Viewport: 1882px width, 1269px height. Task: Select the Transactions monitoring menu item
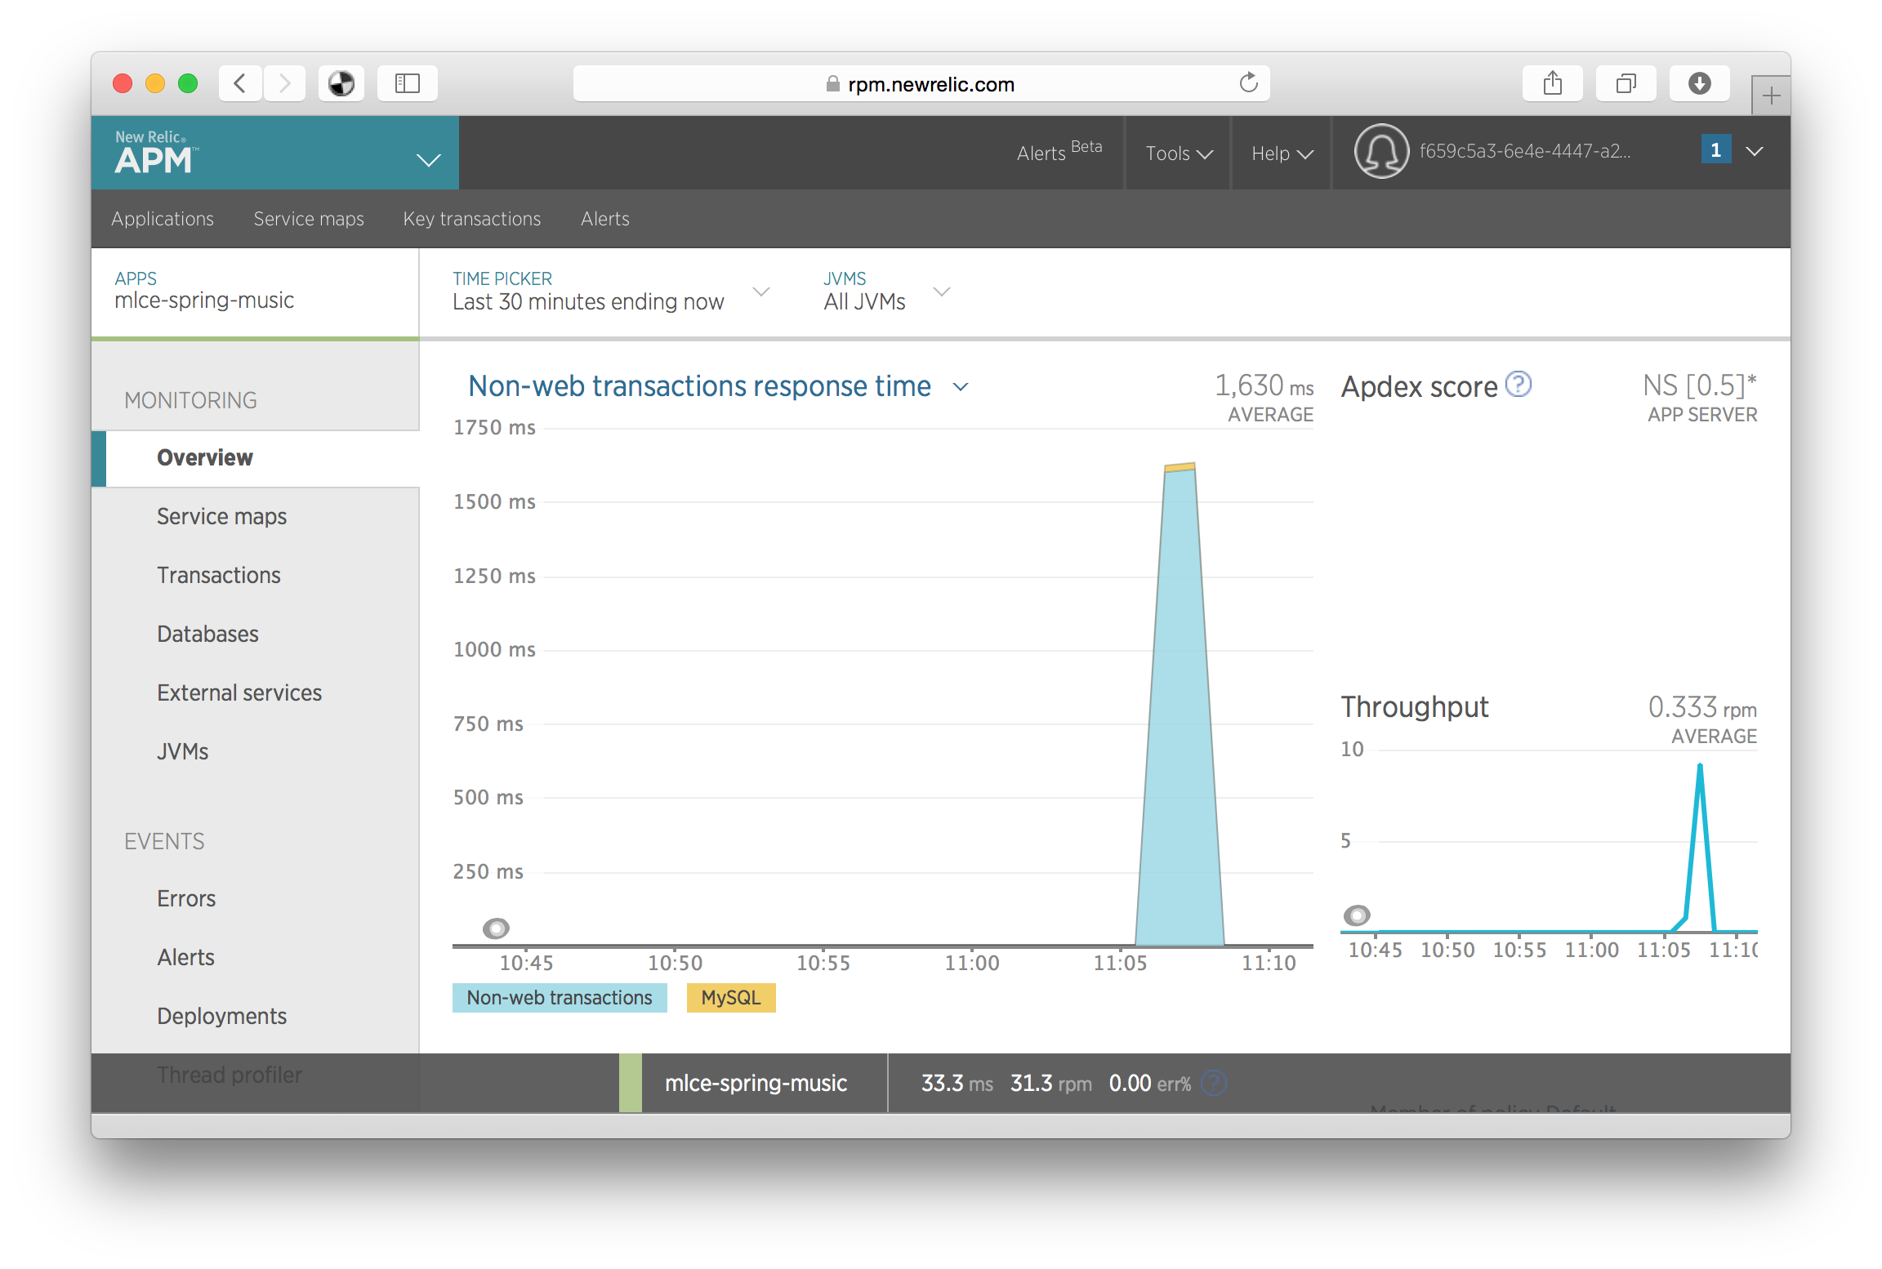(x=220, y=573)
